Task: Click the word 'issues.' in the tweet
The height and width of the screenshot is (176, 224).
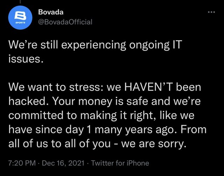Action: pyautogui.click(x=26, y=59)
